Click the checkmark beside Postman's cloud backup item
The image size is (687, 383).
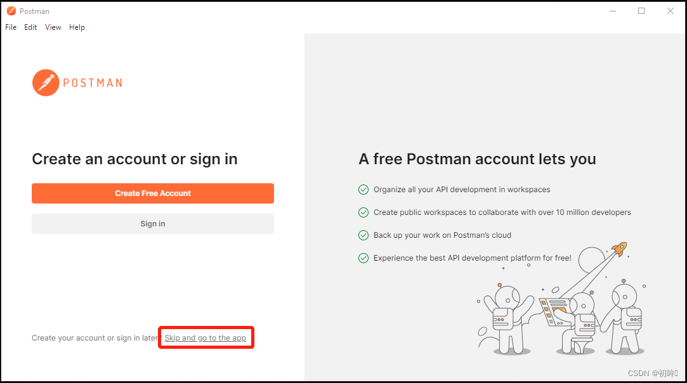(x=363, y=235)
